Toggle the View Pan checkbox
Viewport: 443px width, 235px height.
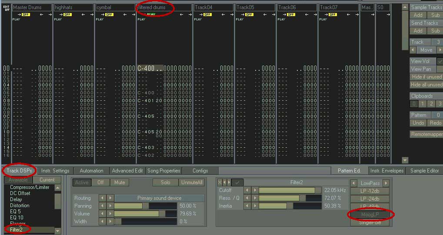(440, 69)
